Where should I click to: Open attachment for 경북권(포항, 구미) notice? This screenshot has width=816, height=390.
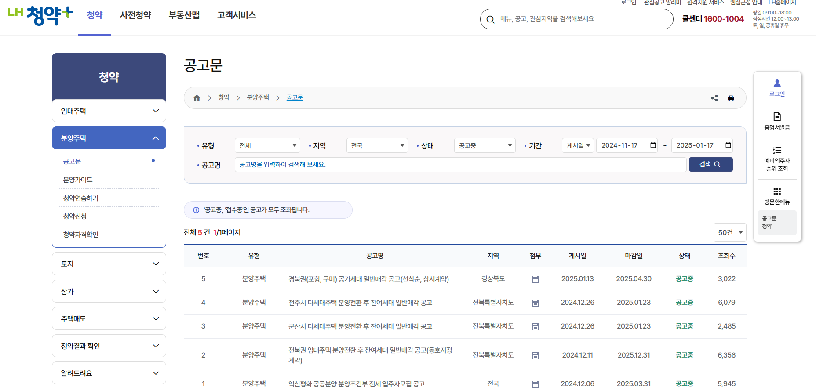pos(535,279)
